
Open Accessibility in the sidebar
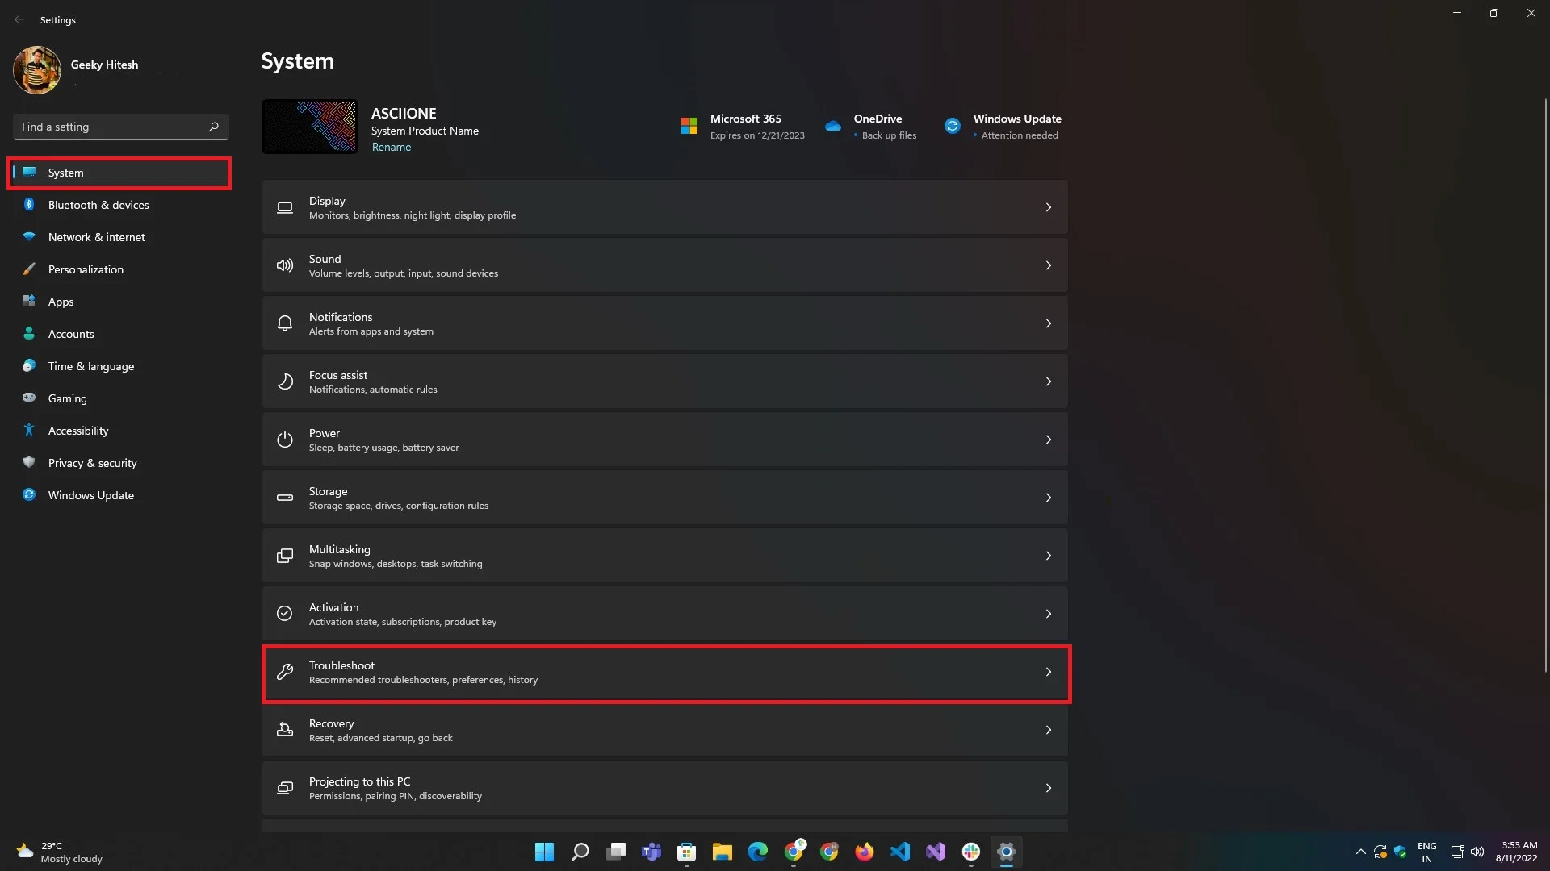pyautogui.click(x=119, y=431)
